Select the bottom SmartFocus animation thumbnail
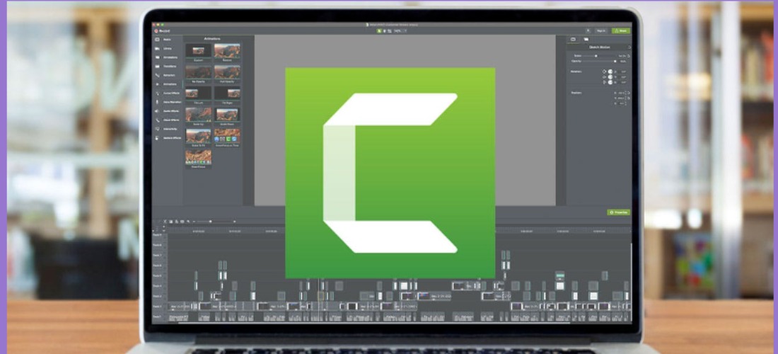Image resolution: width=778 pixels, height=354 pixels. tap(199, 157)
